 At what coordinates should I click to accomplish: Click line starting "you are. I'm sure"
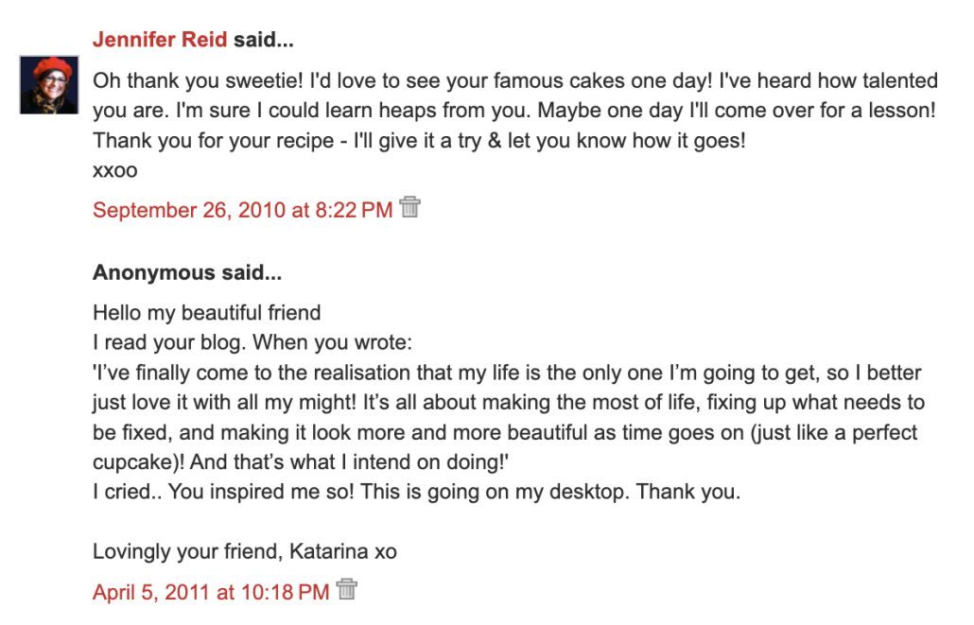513,111
